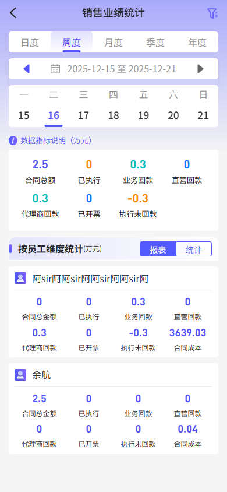Select 统计 view toggle
The height and width of the screenshot is (492, 227).
point(194,249)
